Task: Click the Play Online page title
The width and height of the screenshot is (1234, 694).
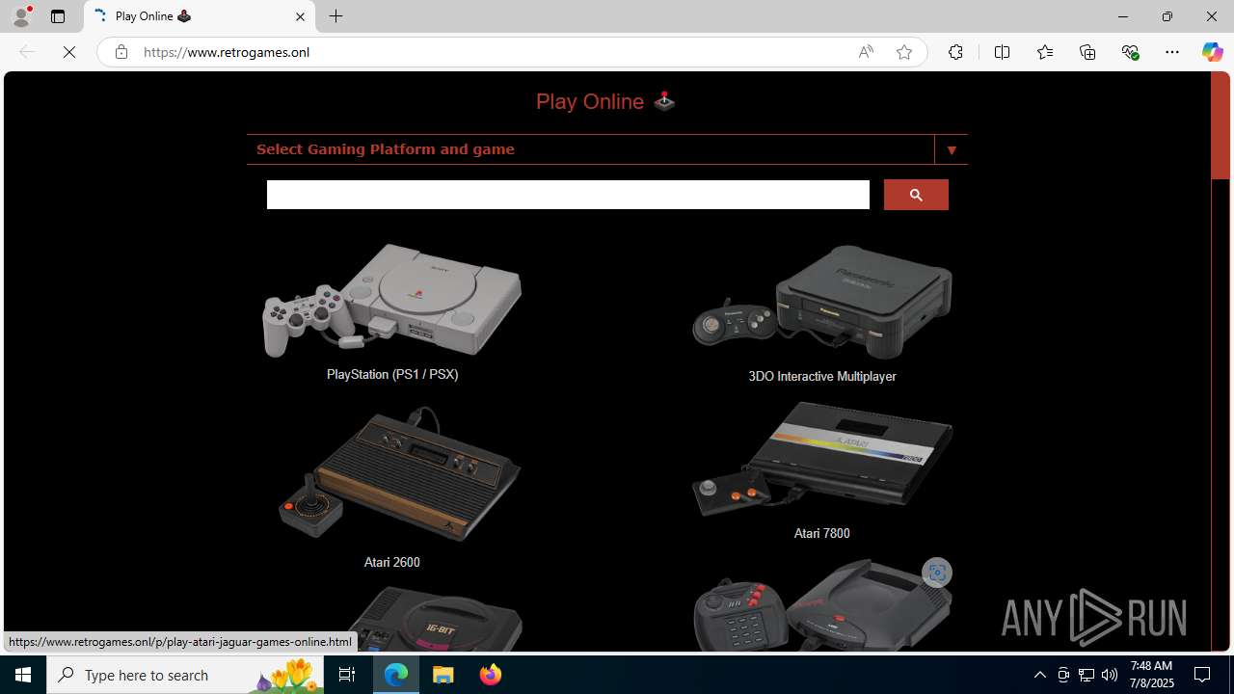Action: coord(606,101)
